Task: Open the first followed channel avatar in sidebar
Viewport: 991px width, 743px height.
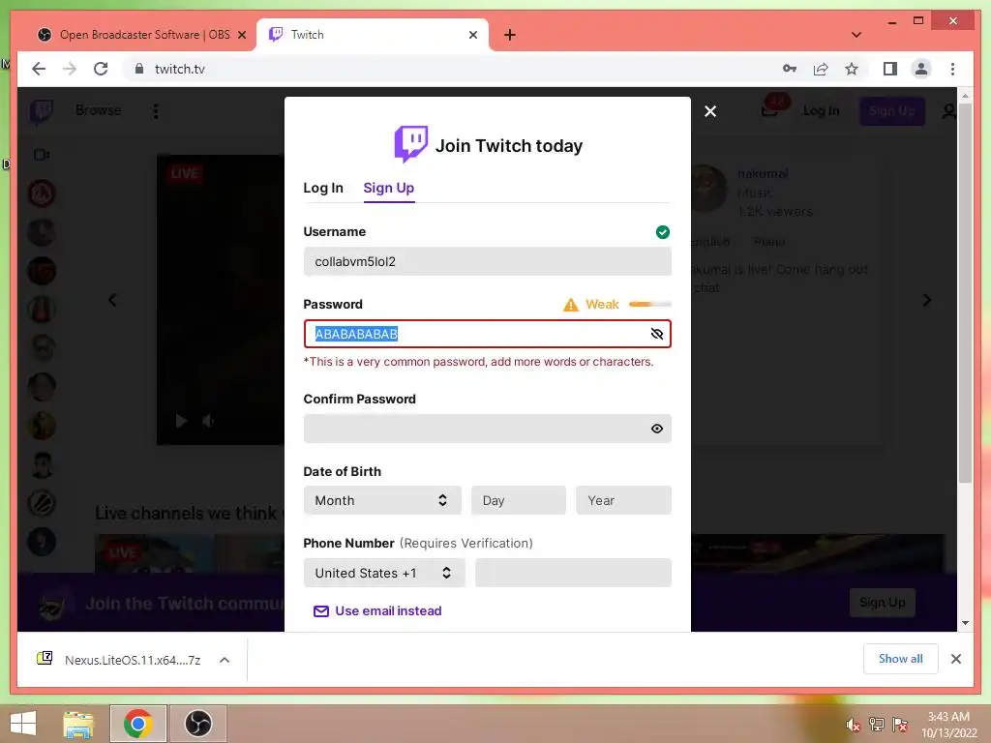Action: pyautogui.click(x=42, y=193)
